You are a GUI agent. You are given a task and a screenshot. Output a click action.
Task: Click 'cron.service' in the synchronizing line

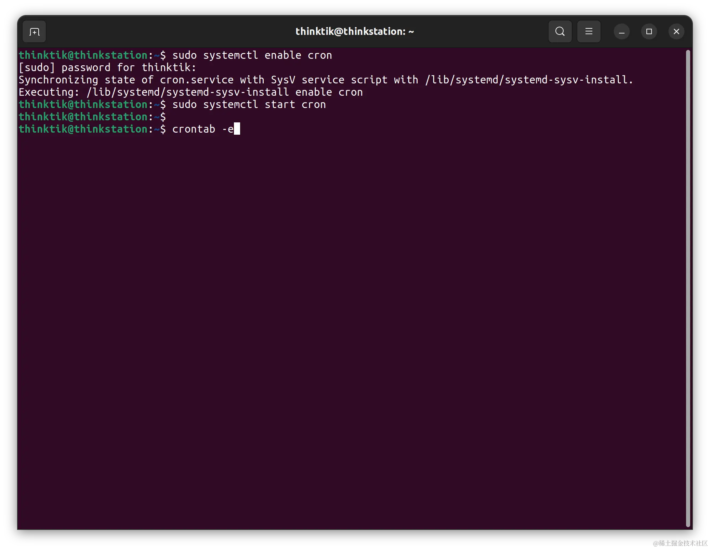197,80
